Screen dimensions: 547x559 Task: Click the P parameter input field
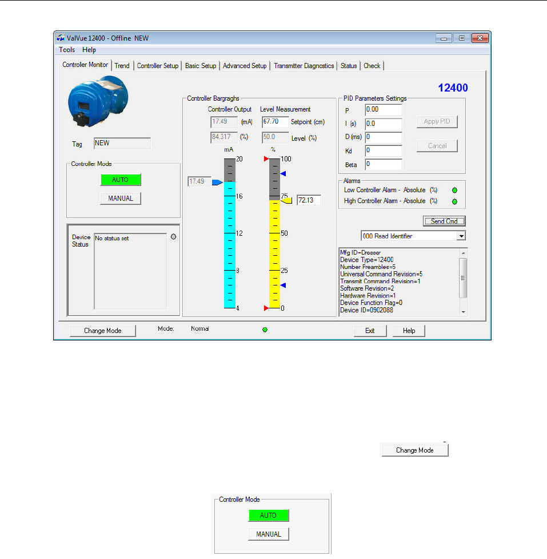click(384, 110)
